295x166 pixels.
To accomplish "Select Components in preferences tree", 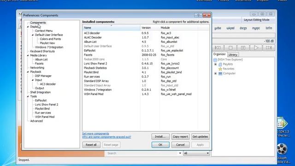I will tap(38, 23).
